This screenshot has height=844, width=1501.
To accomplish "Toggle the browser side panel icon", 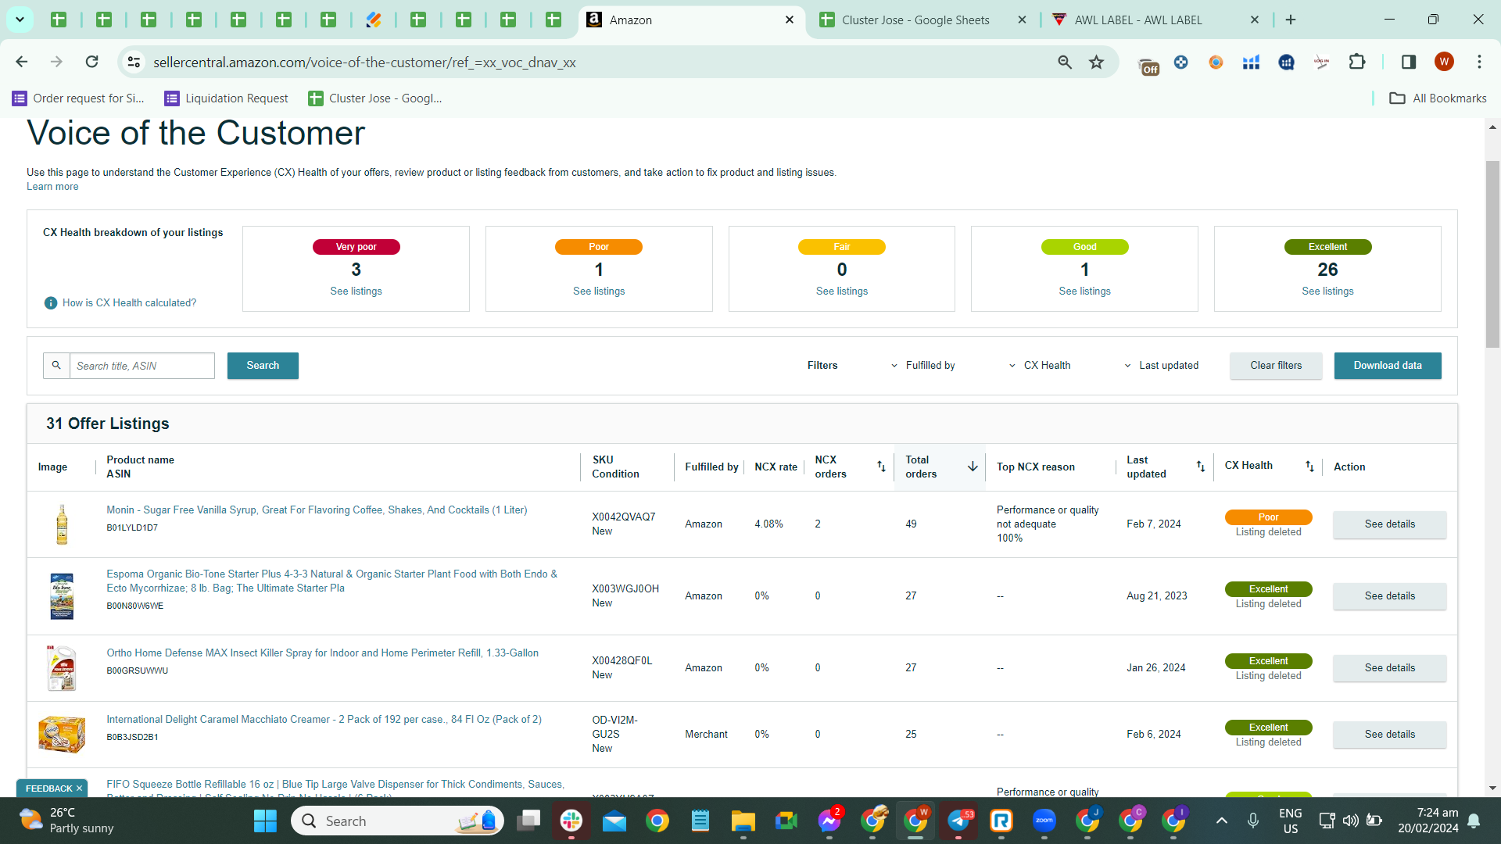I will pyautogui.click(x=1409, y=62).
